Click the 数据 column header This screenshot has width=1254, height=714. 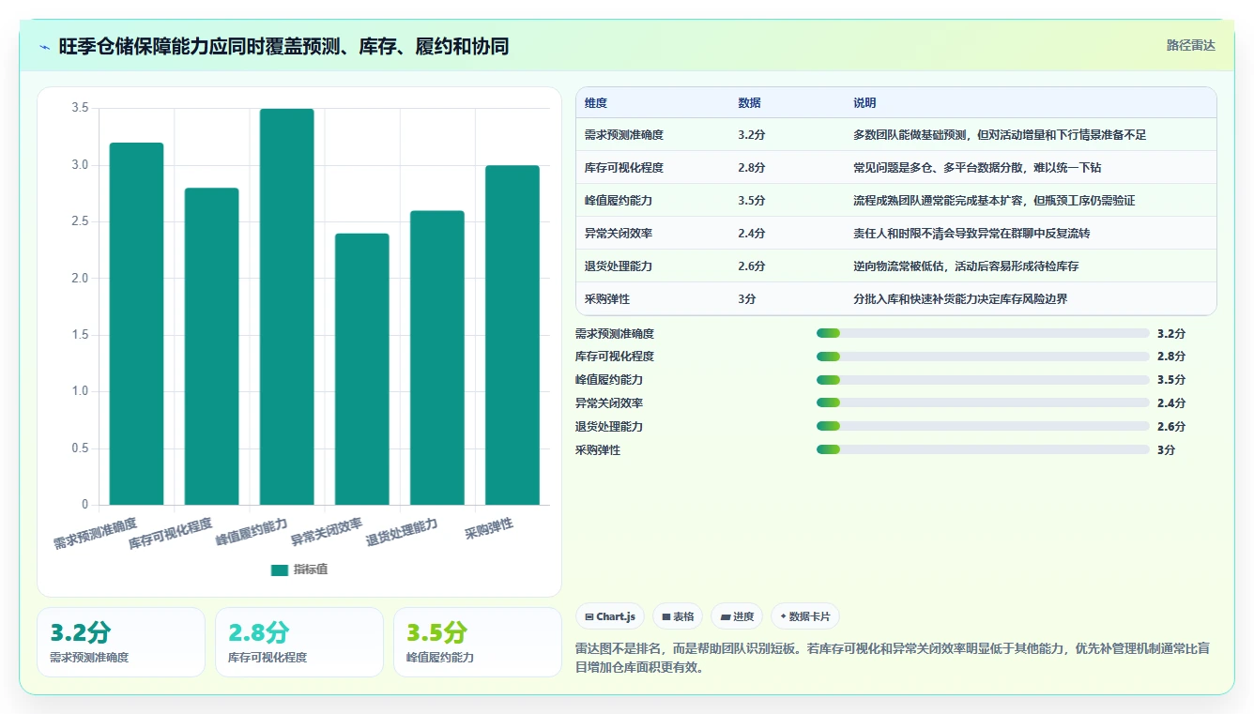coord(749,103)
